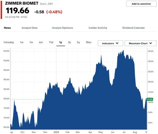This screenshot has height=134, width=158.
Task: Click the Aug date axis label
Action: point(135,132)
